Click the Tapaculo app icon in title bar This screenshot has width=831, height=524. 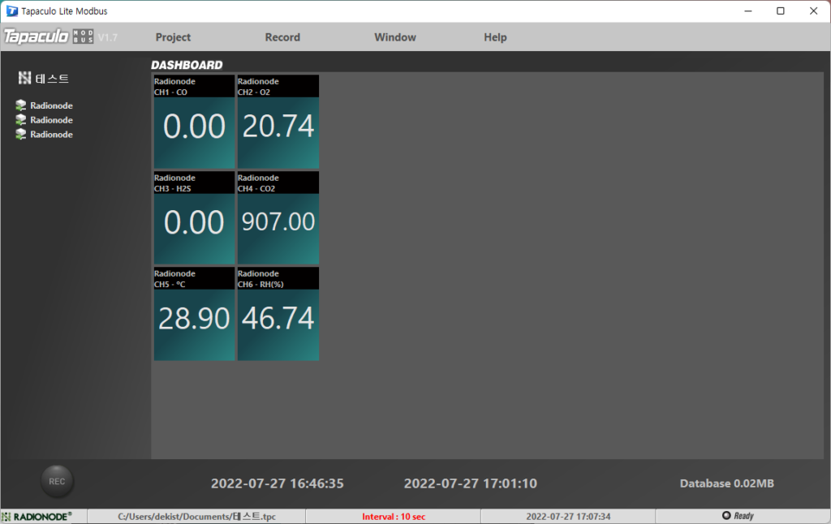pyautogui.click(x=11, y=11)
